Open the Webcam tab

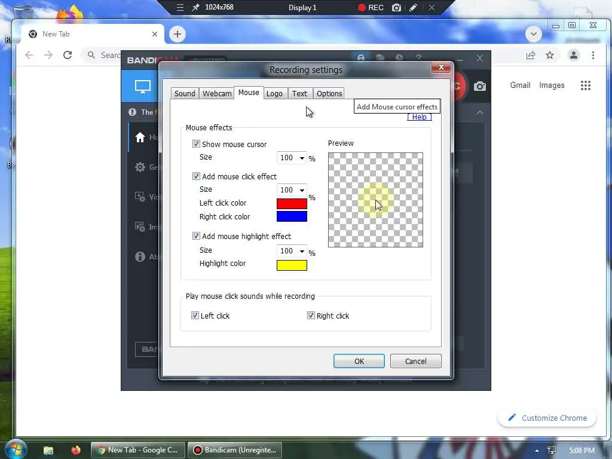[216, 94]
